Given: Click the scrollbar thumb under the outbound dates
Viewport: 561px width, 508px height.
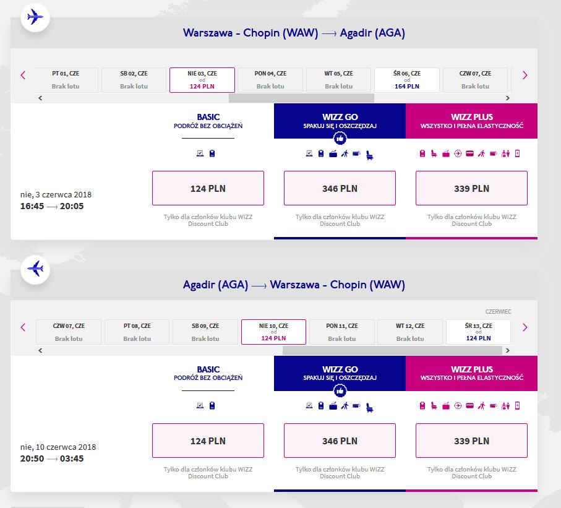Looking at the screenshot, I should (301, 98).
